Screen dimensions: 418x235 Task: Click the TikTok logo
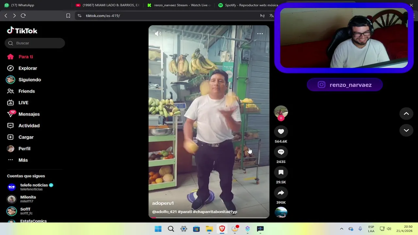(x=22, y=31)
